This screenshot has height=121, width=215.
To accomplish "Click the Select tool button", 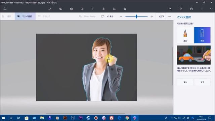I will [7, 16].
